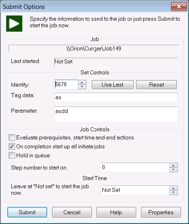Tick the Hold in queue checkbox

click(x=11, y=155)
